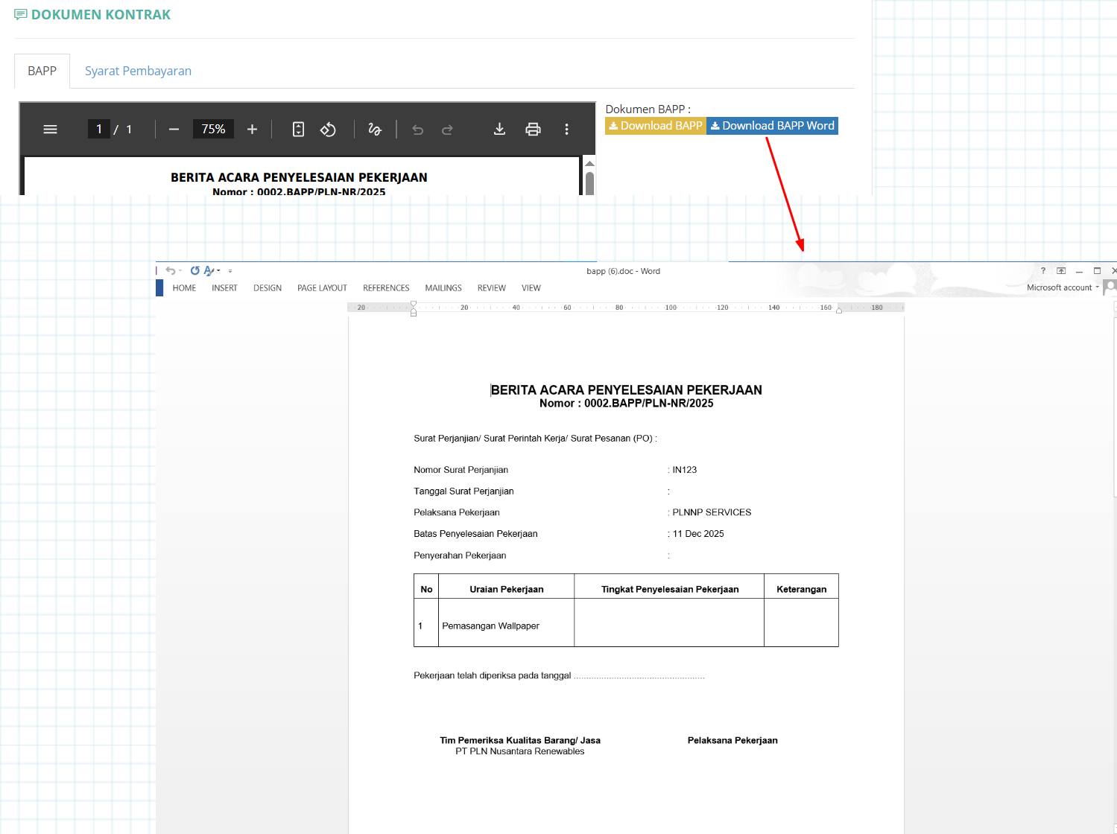The image size is (1117, 834).
Task: Minimize the Word window
Action: pyautogui.click(x=1079, y=271)
